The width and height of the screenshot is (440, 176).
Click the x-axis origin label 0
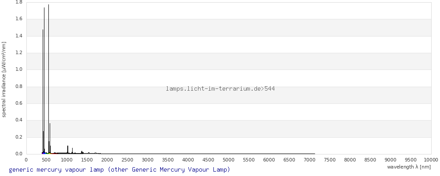[26, 160]
